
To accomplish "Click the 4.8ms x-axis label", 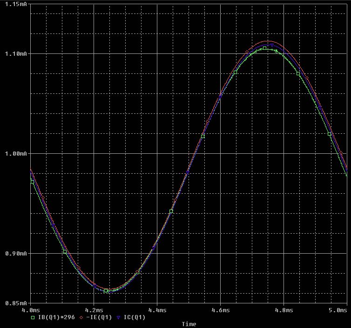I will [x=284, y=310].
